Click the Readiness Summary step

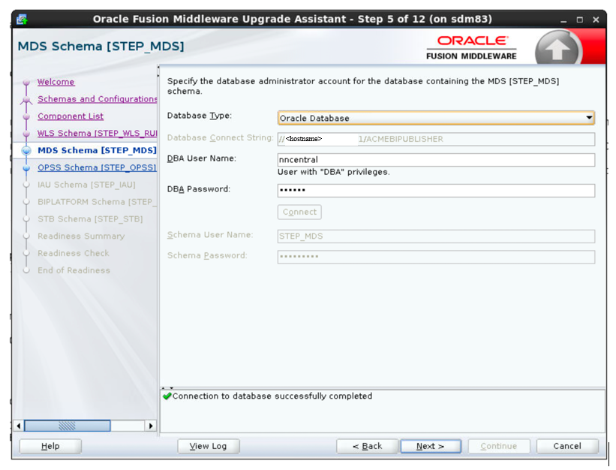(81, 237)
